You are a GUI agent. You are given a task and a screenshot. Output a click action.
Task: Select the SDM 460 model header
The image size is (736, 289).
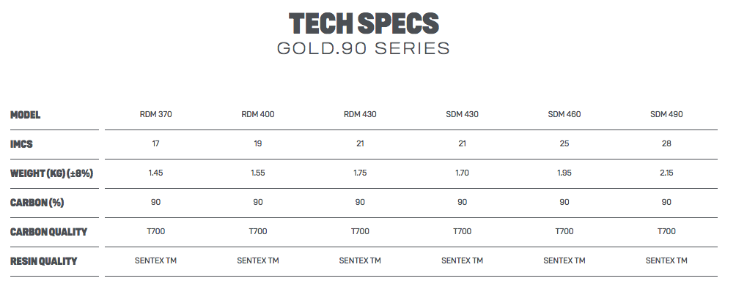(x=564, y=114)
